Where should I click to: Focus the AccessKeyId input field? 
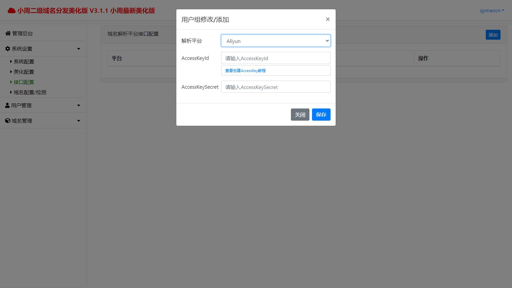point(276,58)
